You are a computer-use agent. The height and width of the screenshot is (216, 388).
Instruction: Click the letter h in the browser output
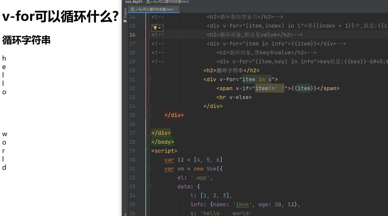(4, 58)
